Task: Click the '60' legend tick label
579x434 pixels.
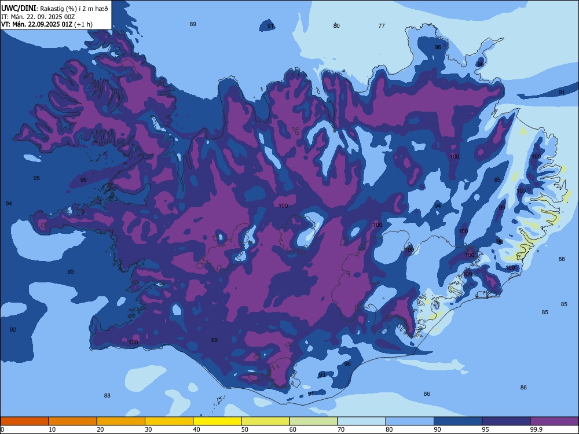Action: [x=293, y=429]
